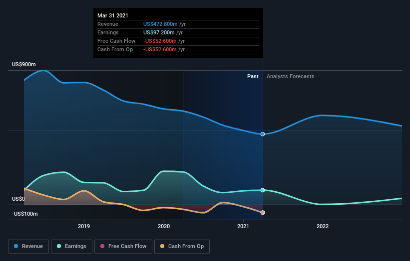Click the US$900m y-axis label
The width and height of the screenshot is (410, 261).
pyautogui.click(x=24, y=64)
